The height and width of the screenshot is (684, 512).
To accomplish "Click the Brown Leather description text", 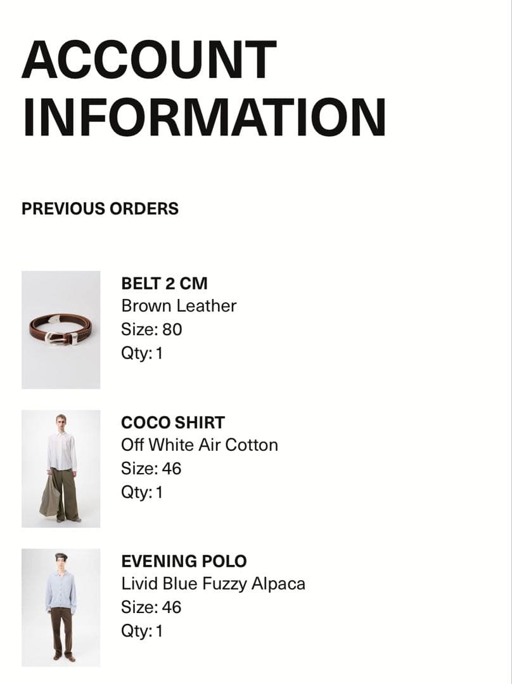I will coord(179,306).
